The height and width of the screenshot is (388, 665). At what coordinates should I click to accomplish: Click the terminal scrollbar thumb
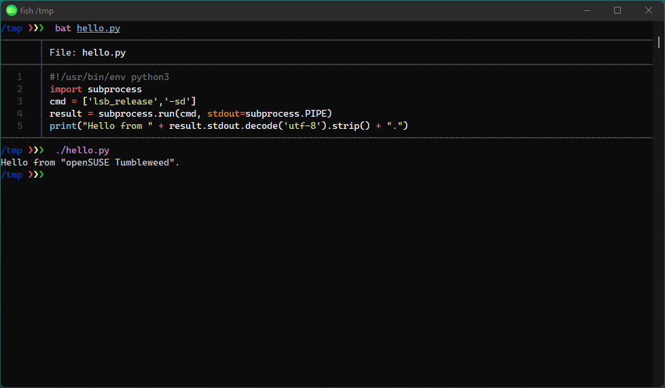point(659,42)
